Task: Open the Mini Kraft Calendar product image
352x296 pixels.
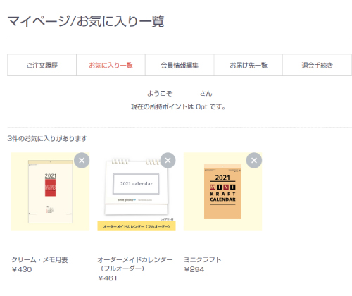Action: point(222,192)
